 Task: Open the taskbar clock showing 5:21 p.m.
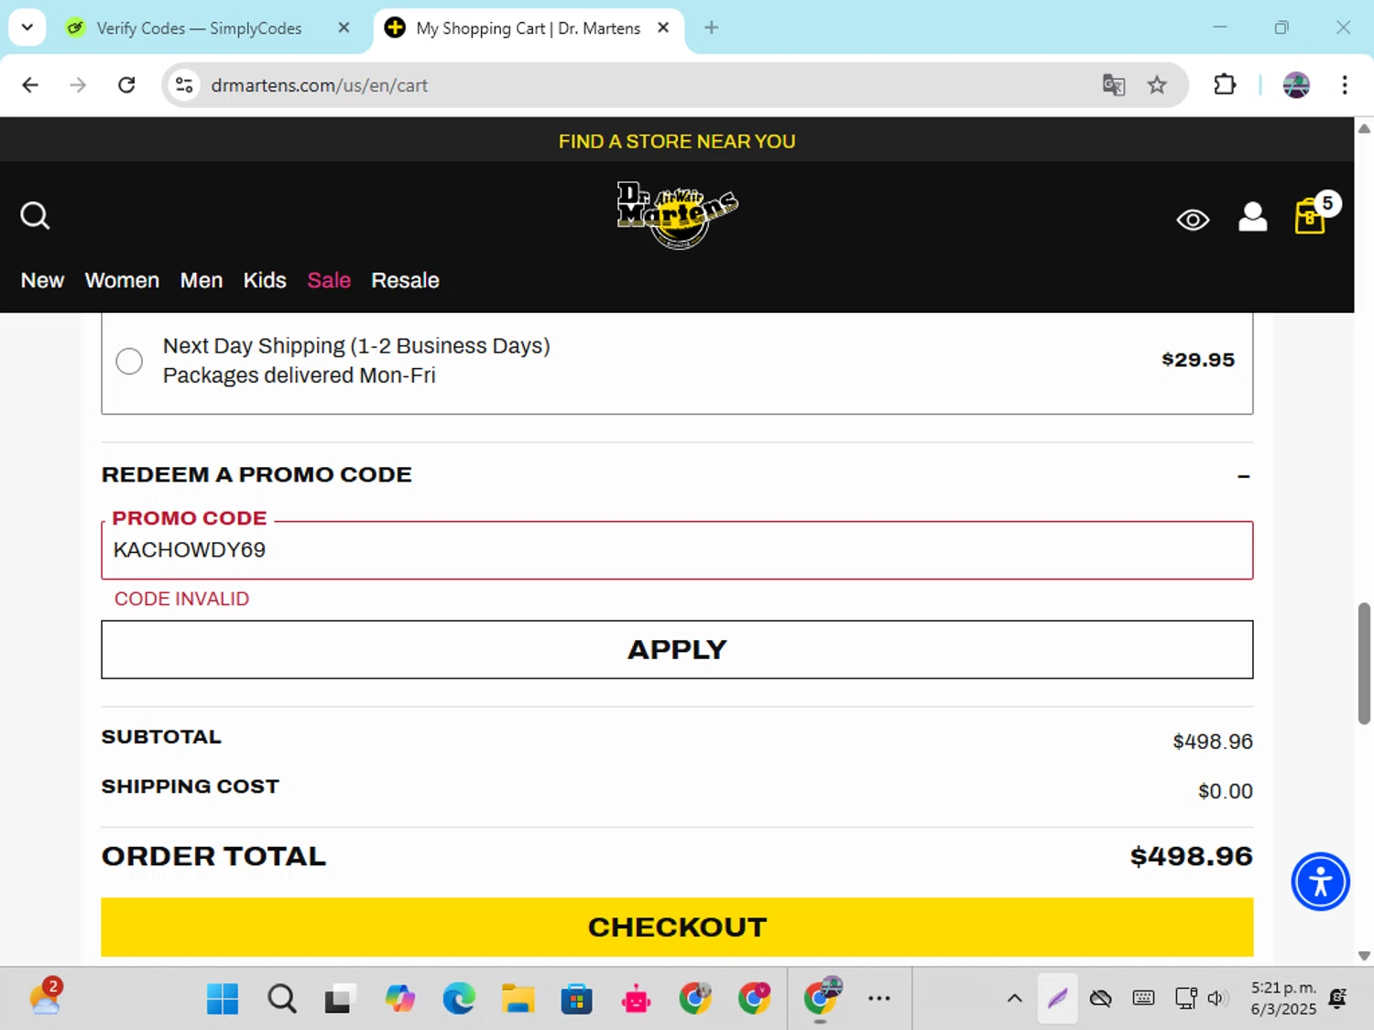click(x=1283, y=999)
